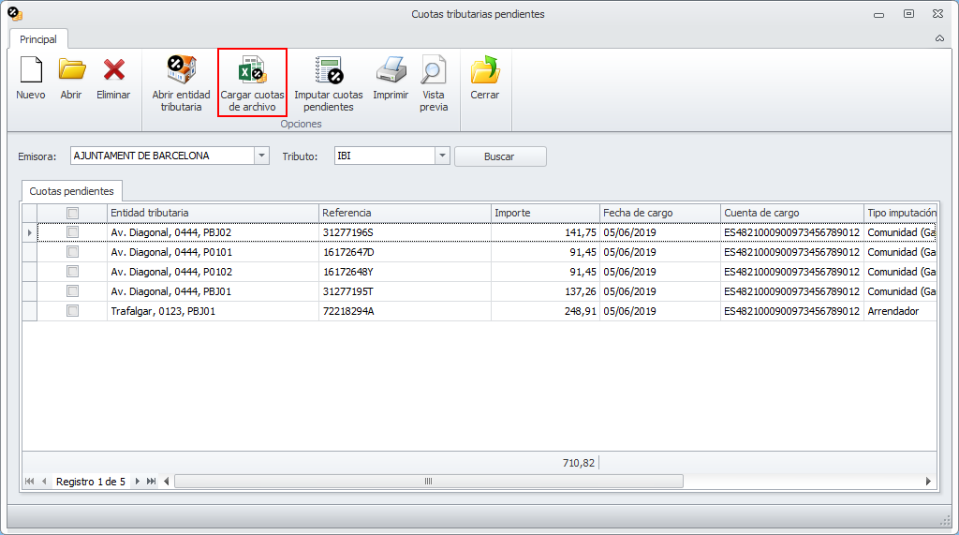Go to last record navigator arrow

point(151,482)
